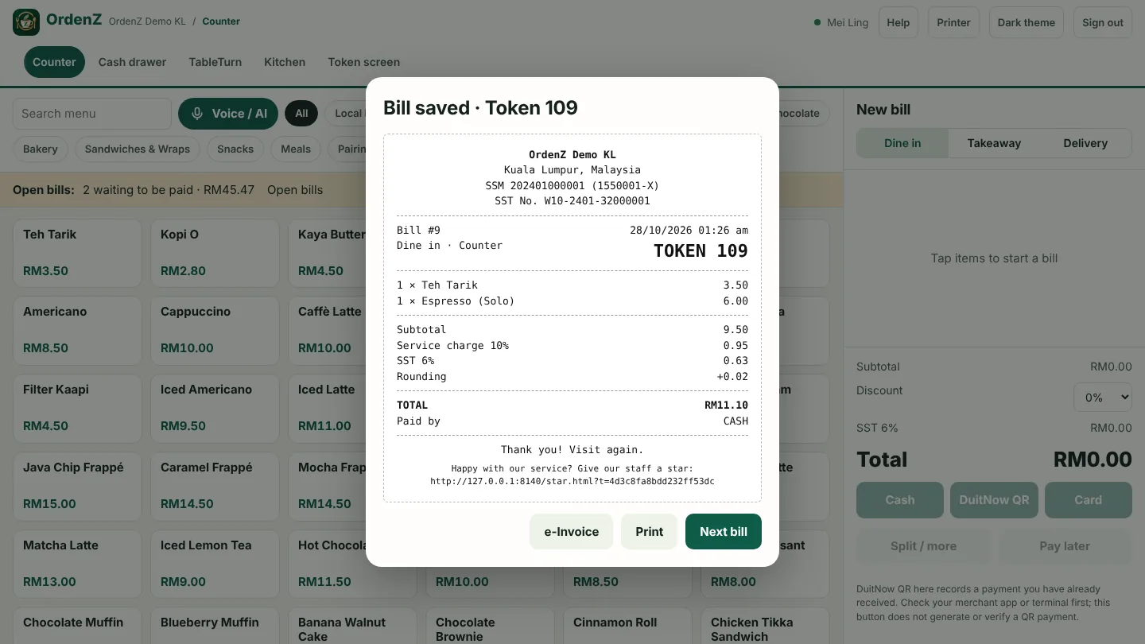
Task: Open Printer settings
Action: [x=953, y=22]
